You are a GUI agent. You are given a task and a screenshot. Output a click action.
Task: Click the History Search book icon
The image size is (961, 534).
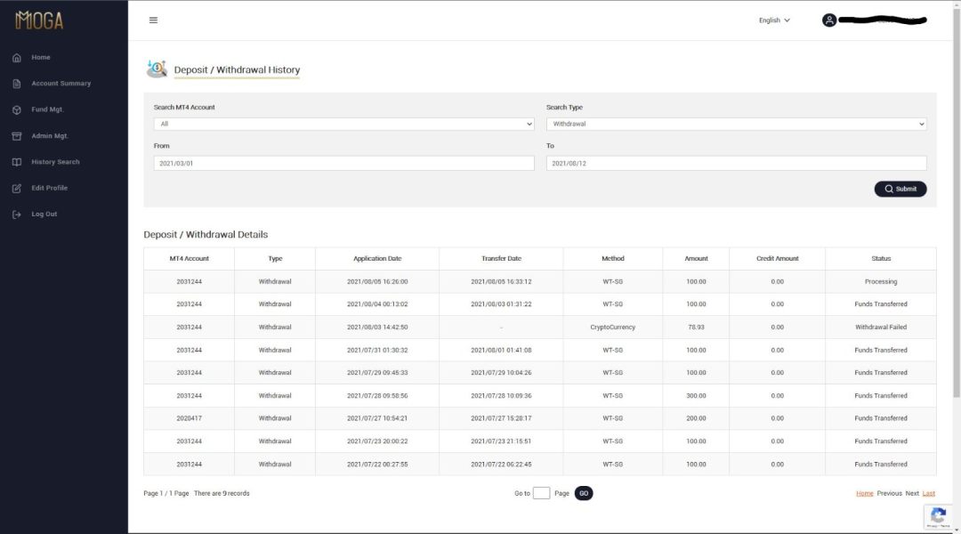tap(17, 162)
